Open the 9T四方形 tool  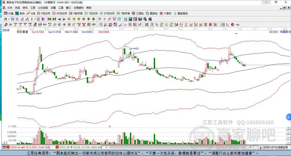pos(107,13)
